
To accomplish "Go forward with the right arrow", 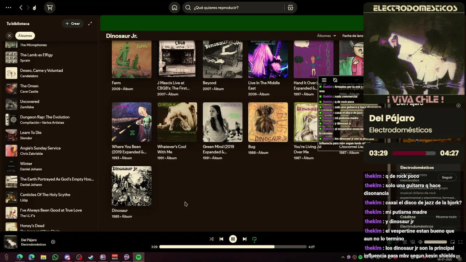I will [28, 7].
